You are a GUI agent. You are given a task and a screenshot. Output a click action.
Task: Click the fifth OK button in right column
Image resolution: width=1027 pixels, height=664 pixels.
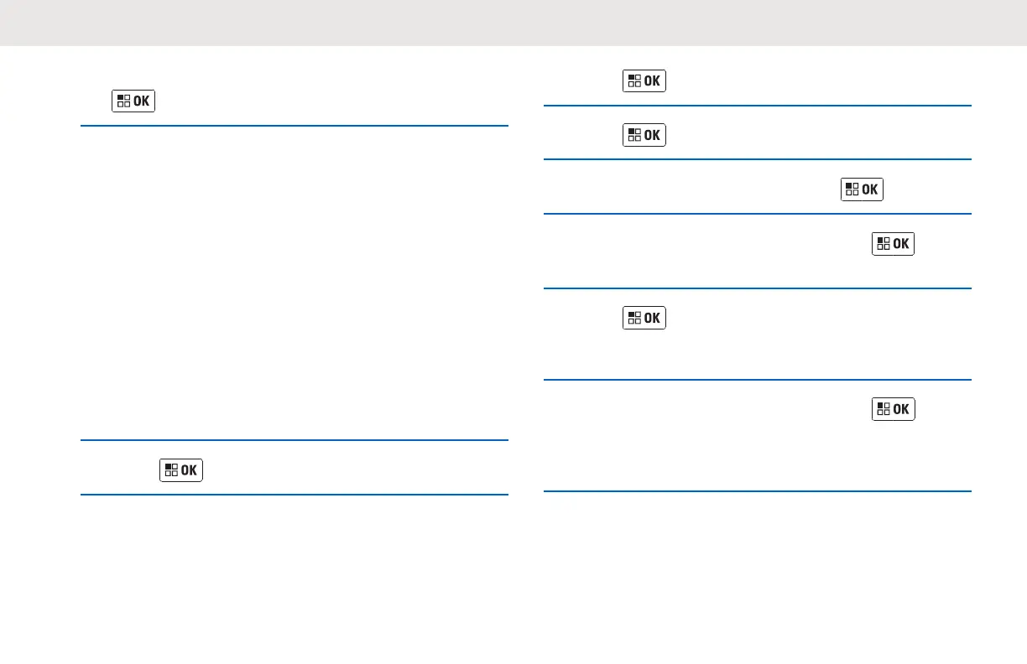tap(644, 318)
